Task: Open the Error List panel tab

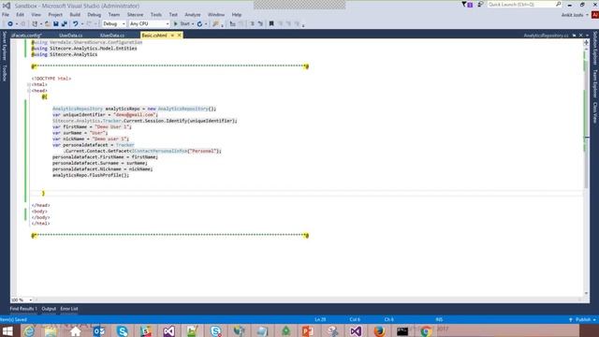Action: (69, 309)
